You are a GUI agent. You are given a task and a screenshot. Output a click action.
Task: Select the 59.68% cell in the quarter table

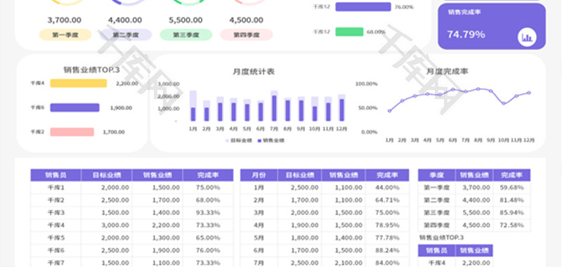pos(512,188)
